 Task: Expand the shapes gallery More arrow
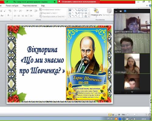pyautogui.click(x=89, y=16)
